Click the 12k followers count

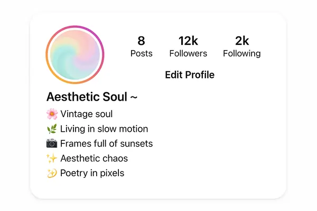tap(188, 41)
